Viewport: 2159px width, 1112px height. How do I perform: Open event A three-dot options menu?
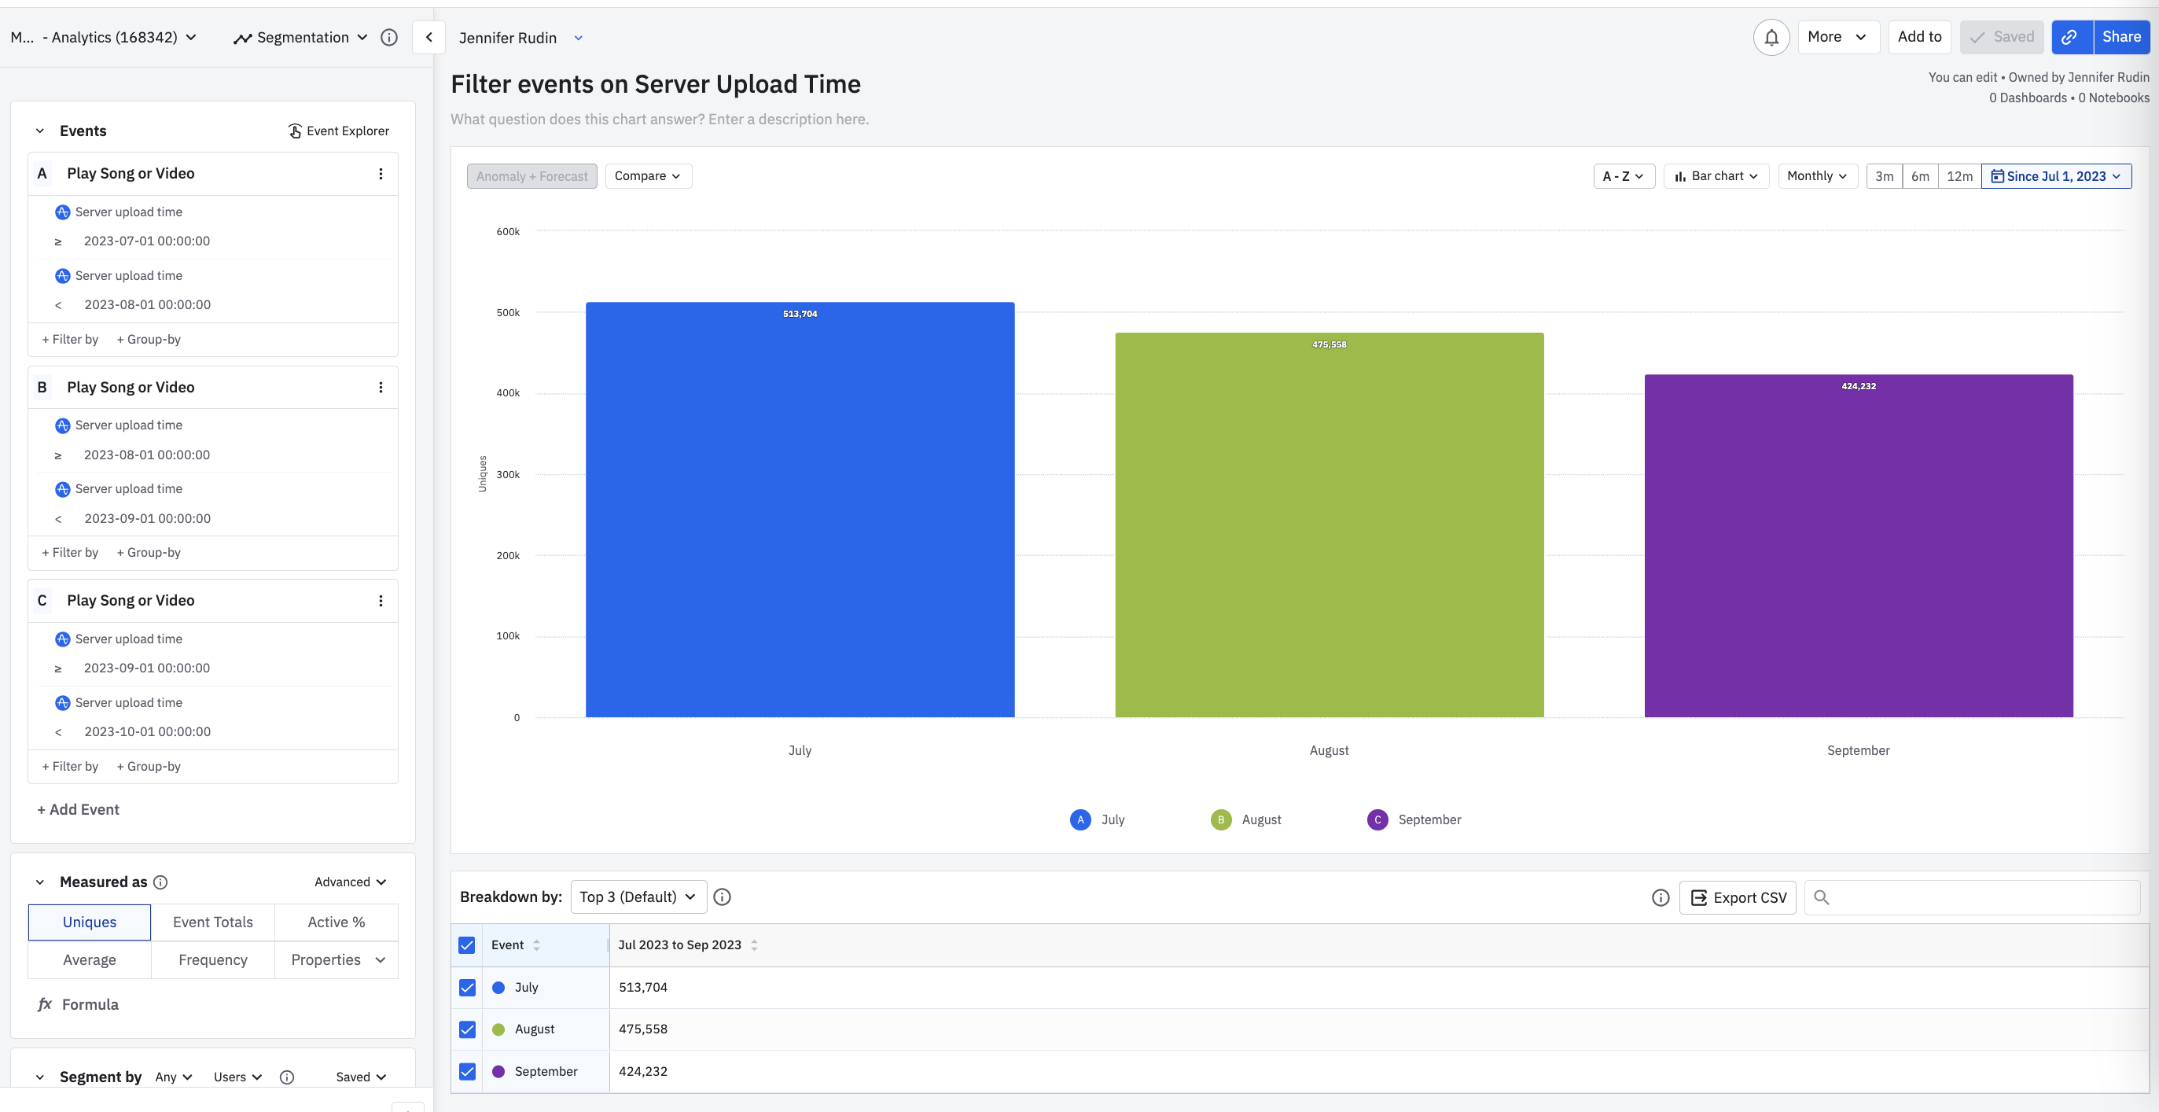click(381, 174)
